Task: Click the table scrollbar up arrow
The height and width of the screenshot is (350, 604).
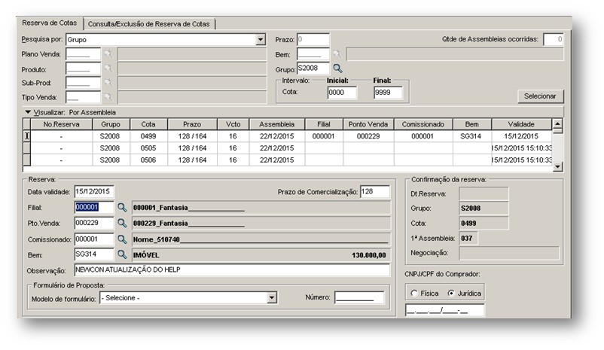Action: tap(557, 123)
